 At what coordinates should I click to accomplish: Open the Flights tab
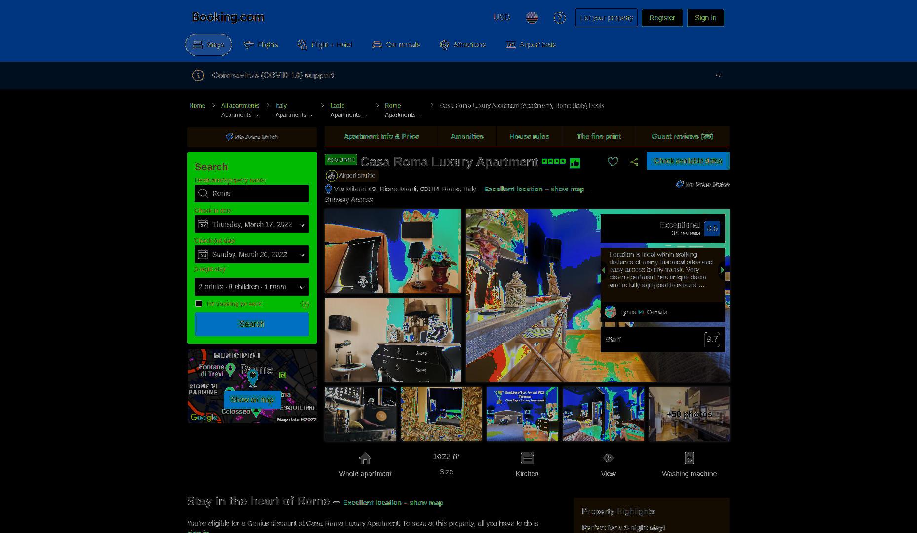[261, 45]
